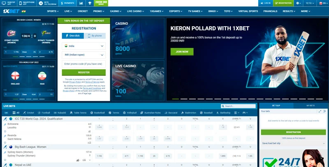Click the Live Bets search field
This screenshot has width=329, height=167.
pyautogui.click(x=238, y=106)
